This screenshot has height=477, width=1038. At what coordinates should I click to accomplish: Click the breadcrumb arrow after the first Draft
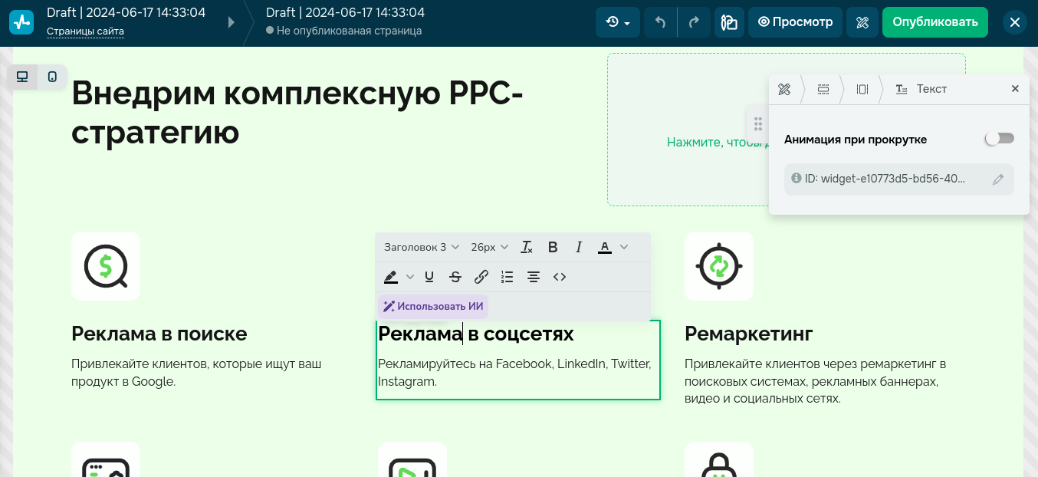click(x=232, y=22)
